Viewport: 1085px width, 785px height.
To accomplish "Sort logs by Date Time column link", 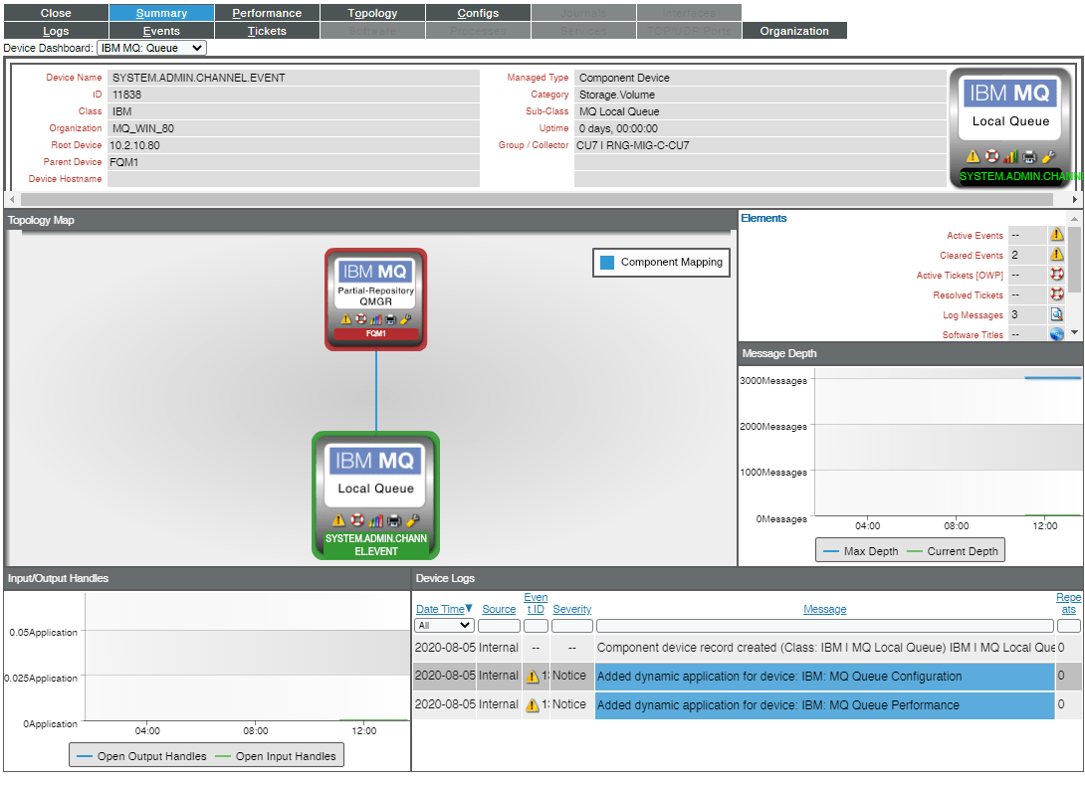I will click(440, 609).
